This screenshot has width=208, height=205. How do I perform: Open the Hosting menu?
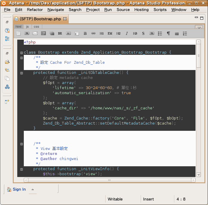142,10
